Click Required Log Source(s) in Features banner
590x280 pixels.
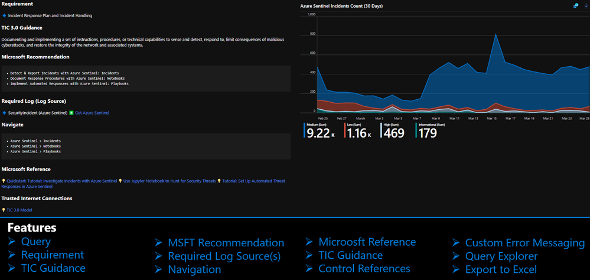[x=224, y=256]
